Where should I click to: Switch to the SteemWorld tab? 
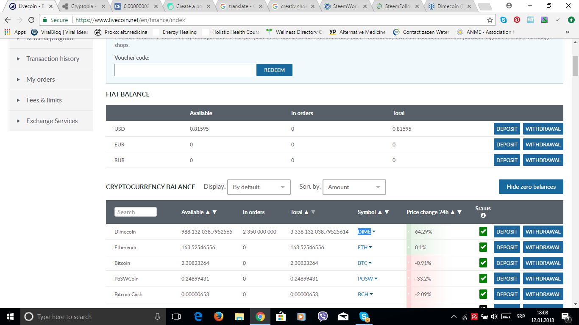tap(345, 6)
